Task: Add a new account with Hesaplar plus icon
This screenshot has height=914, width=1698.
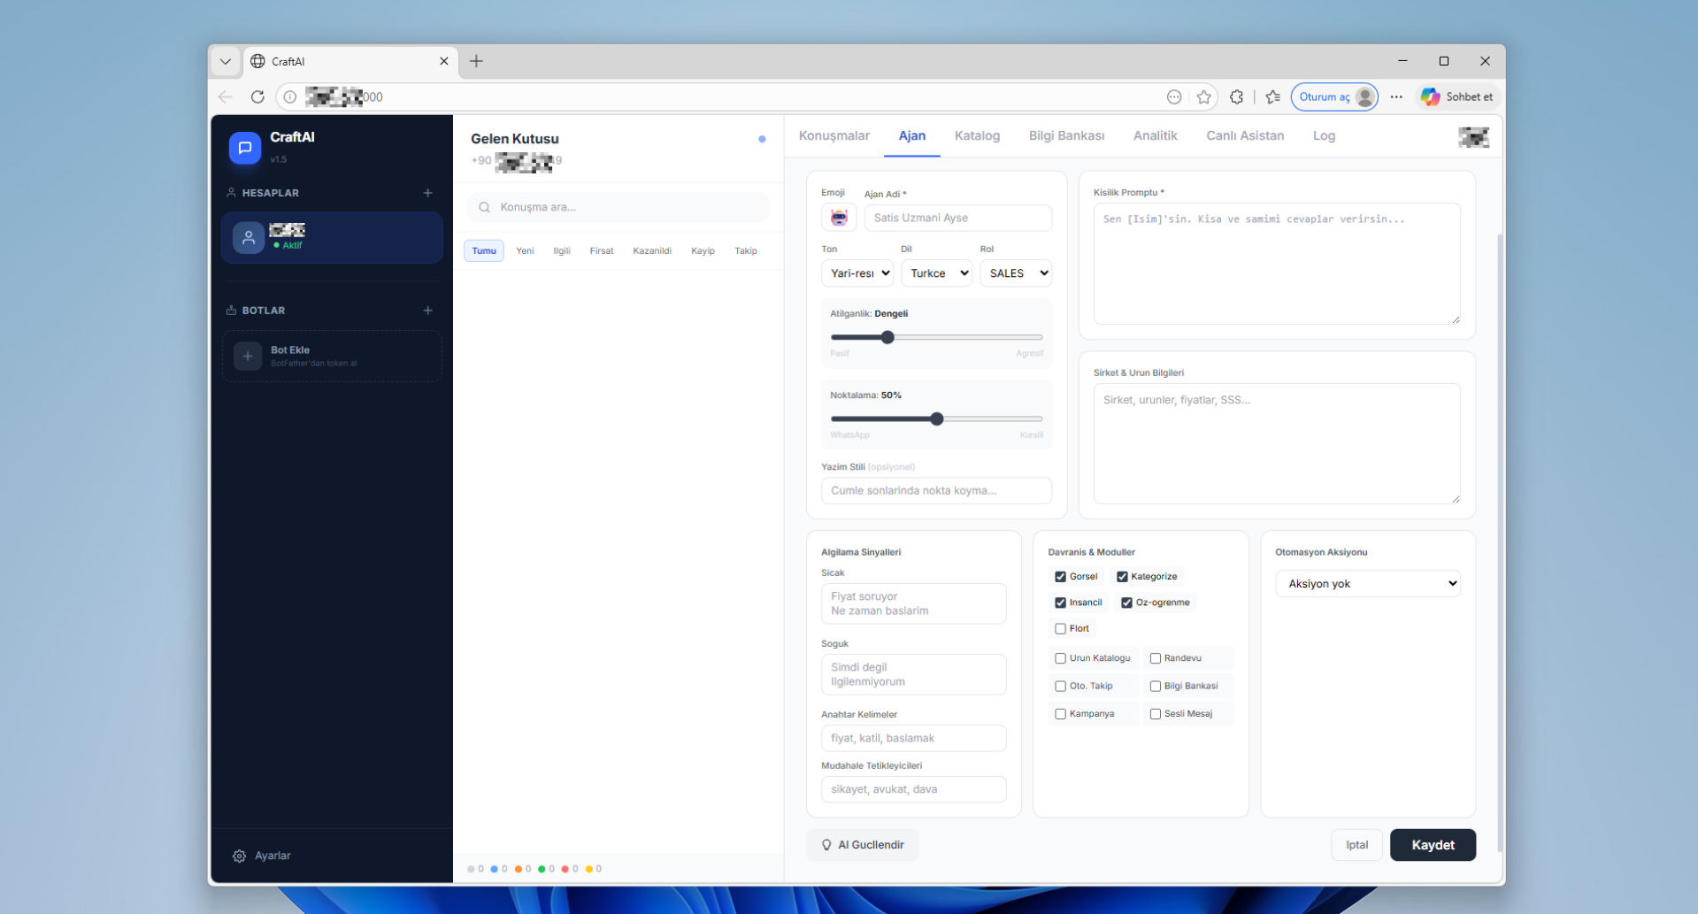Action: 427,193
